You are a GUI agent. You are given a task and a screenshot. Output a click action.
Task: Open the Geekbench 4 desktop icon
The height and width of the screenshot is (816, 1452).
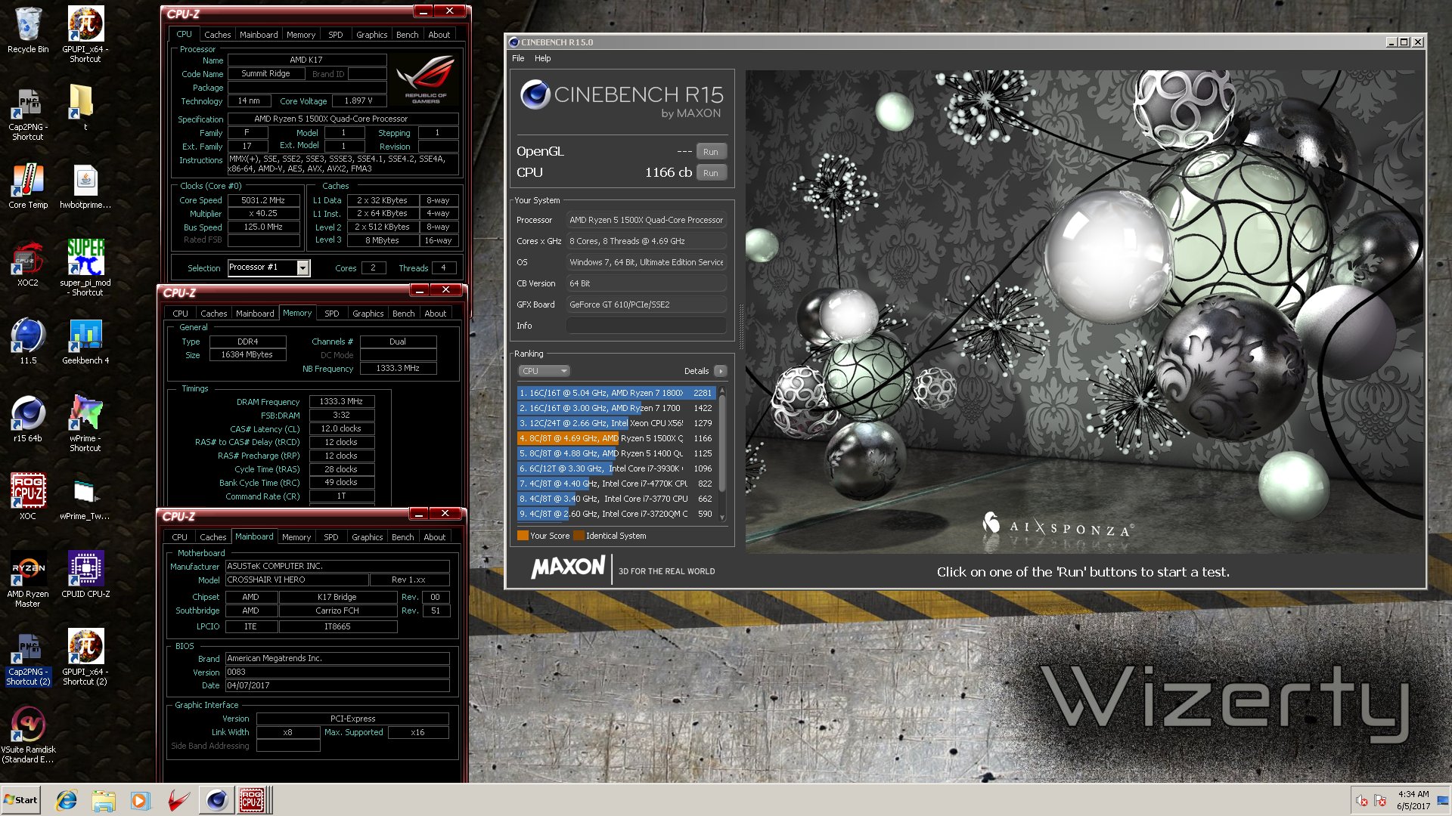(85, 342)
